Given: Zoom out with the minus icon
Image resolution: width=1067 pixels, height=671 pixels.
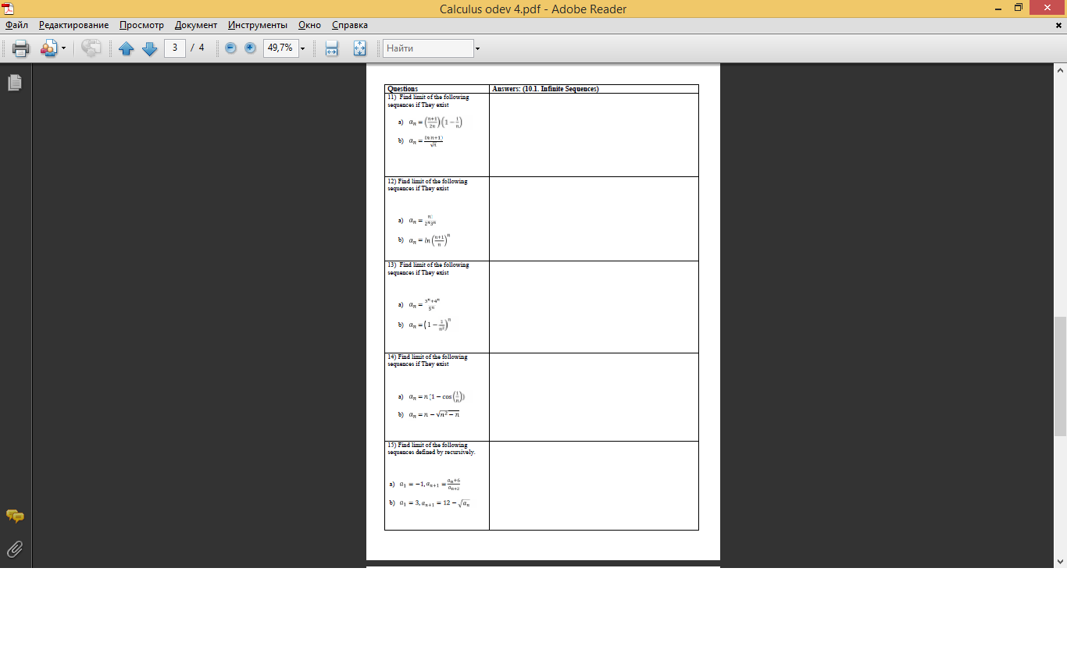Looking at the screenshot, I should [x=231, y=48].
